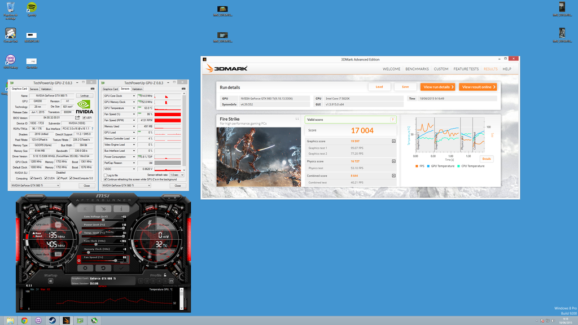
Task: Click the save profile floppy icon
Action: pyautogui.click(x=171, y=281)
